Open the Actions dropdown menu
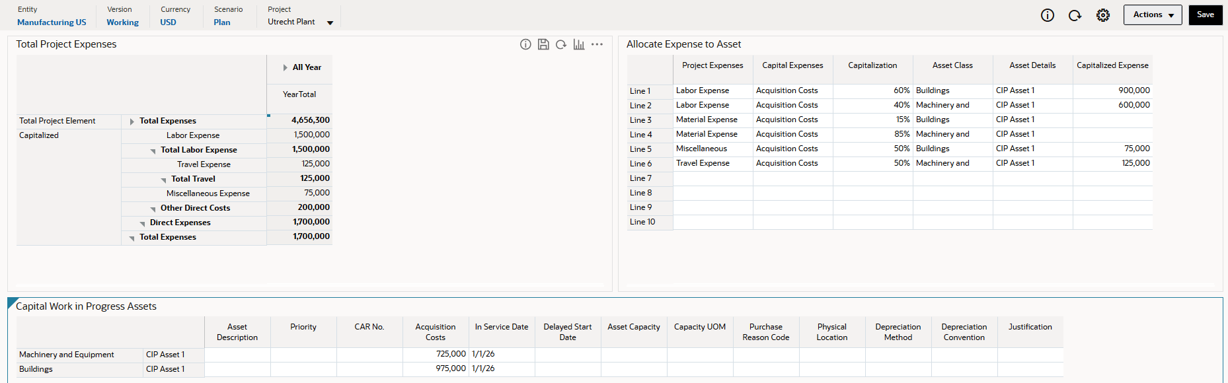 tap(1153, 15)
